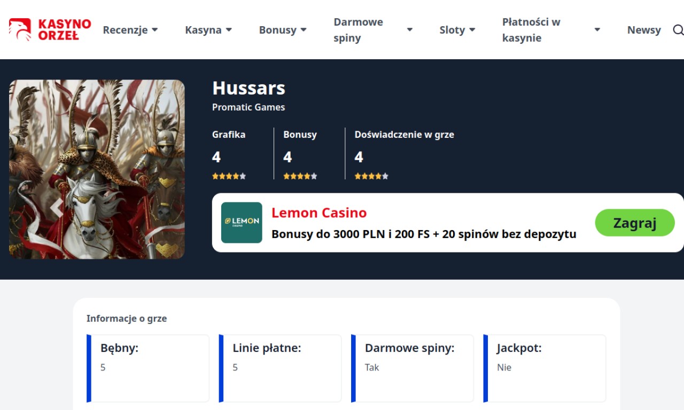Click the Bonusy star rating
684x410 pixels.
300,176
